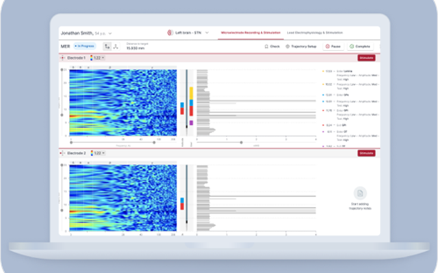Select the red Exit GPi note entry

(x=335, y=126)
